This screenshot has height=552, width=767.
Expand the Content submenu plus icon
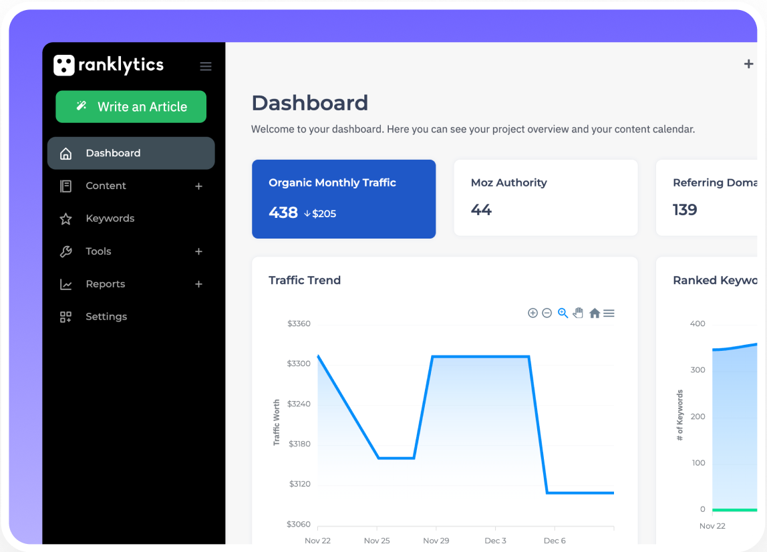(x=198, y=186)
